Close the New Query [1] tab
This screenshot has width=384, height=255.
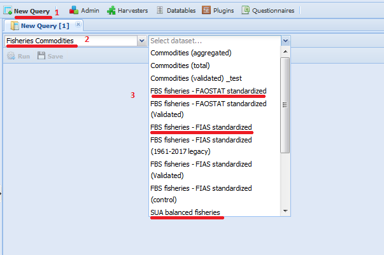(x=78, y=25)
